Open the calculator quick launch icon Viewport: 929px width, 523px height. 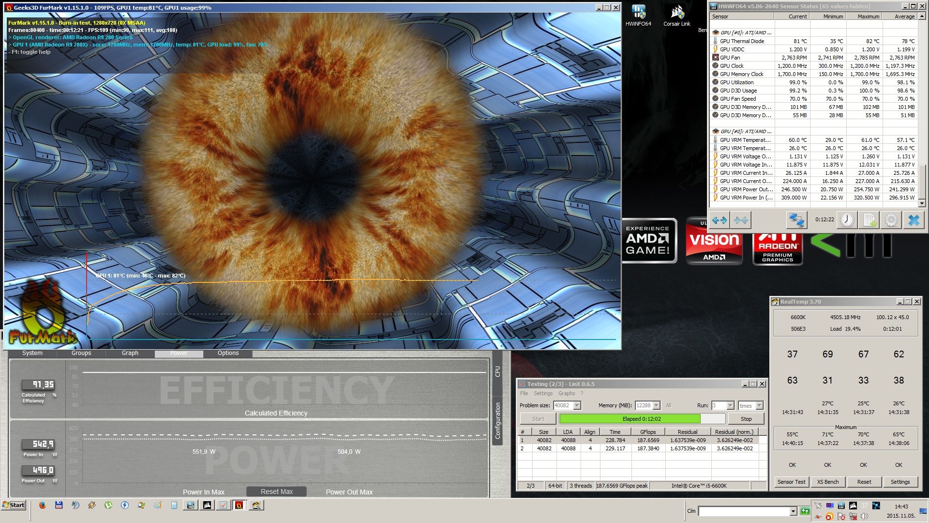pyautogui.click(x=174, y=505)
